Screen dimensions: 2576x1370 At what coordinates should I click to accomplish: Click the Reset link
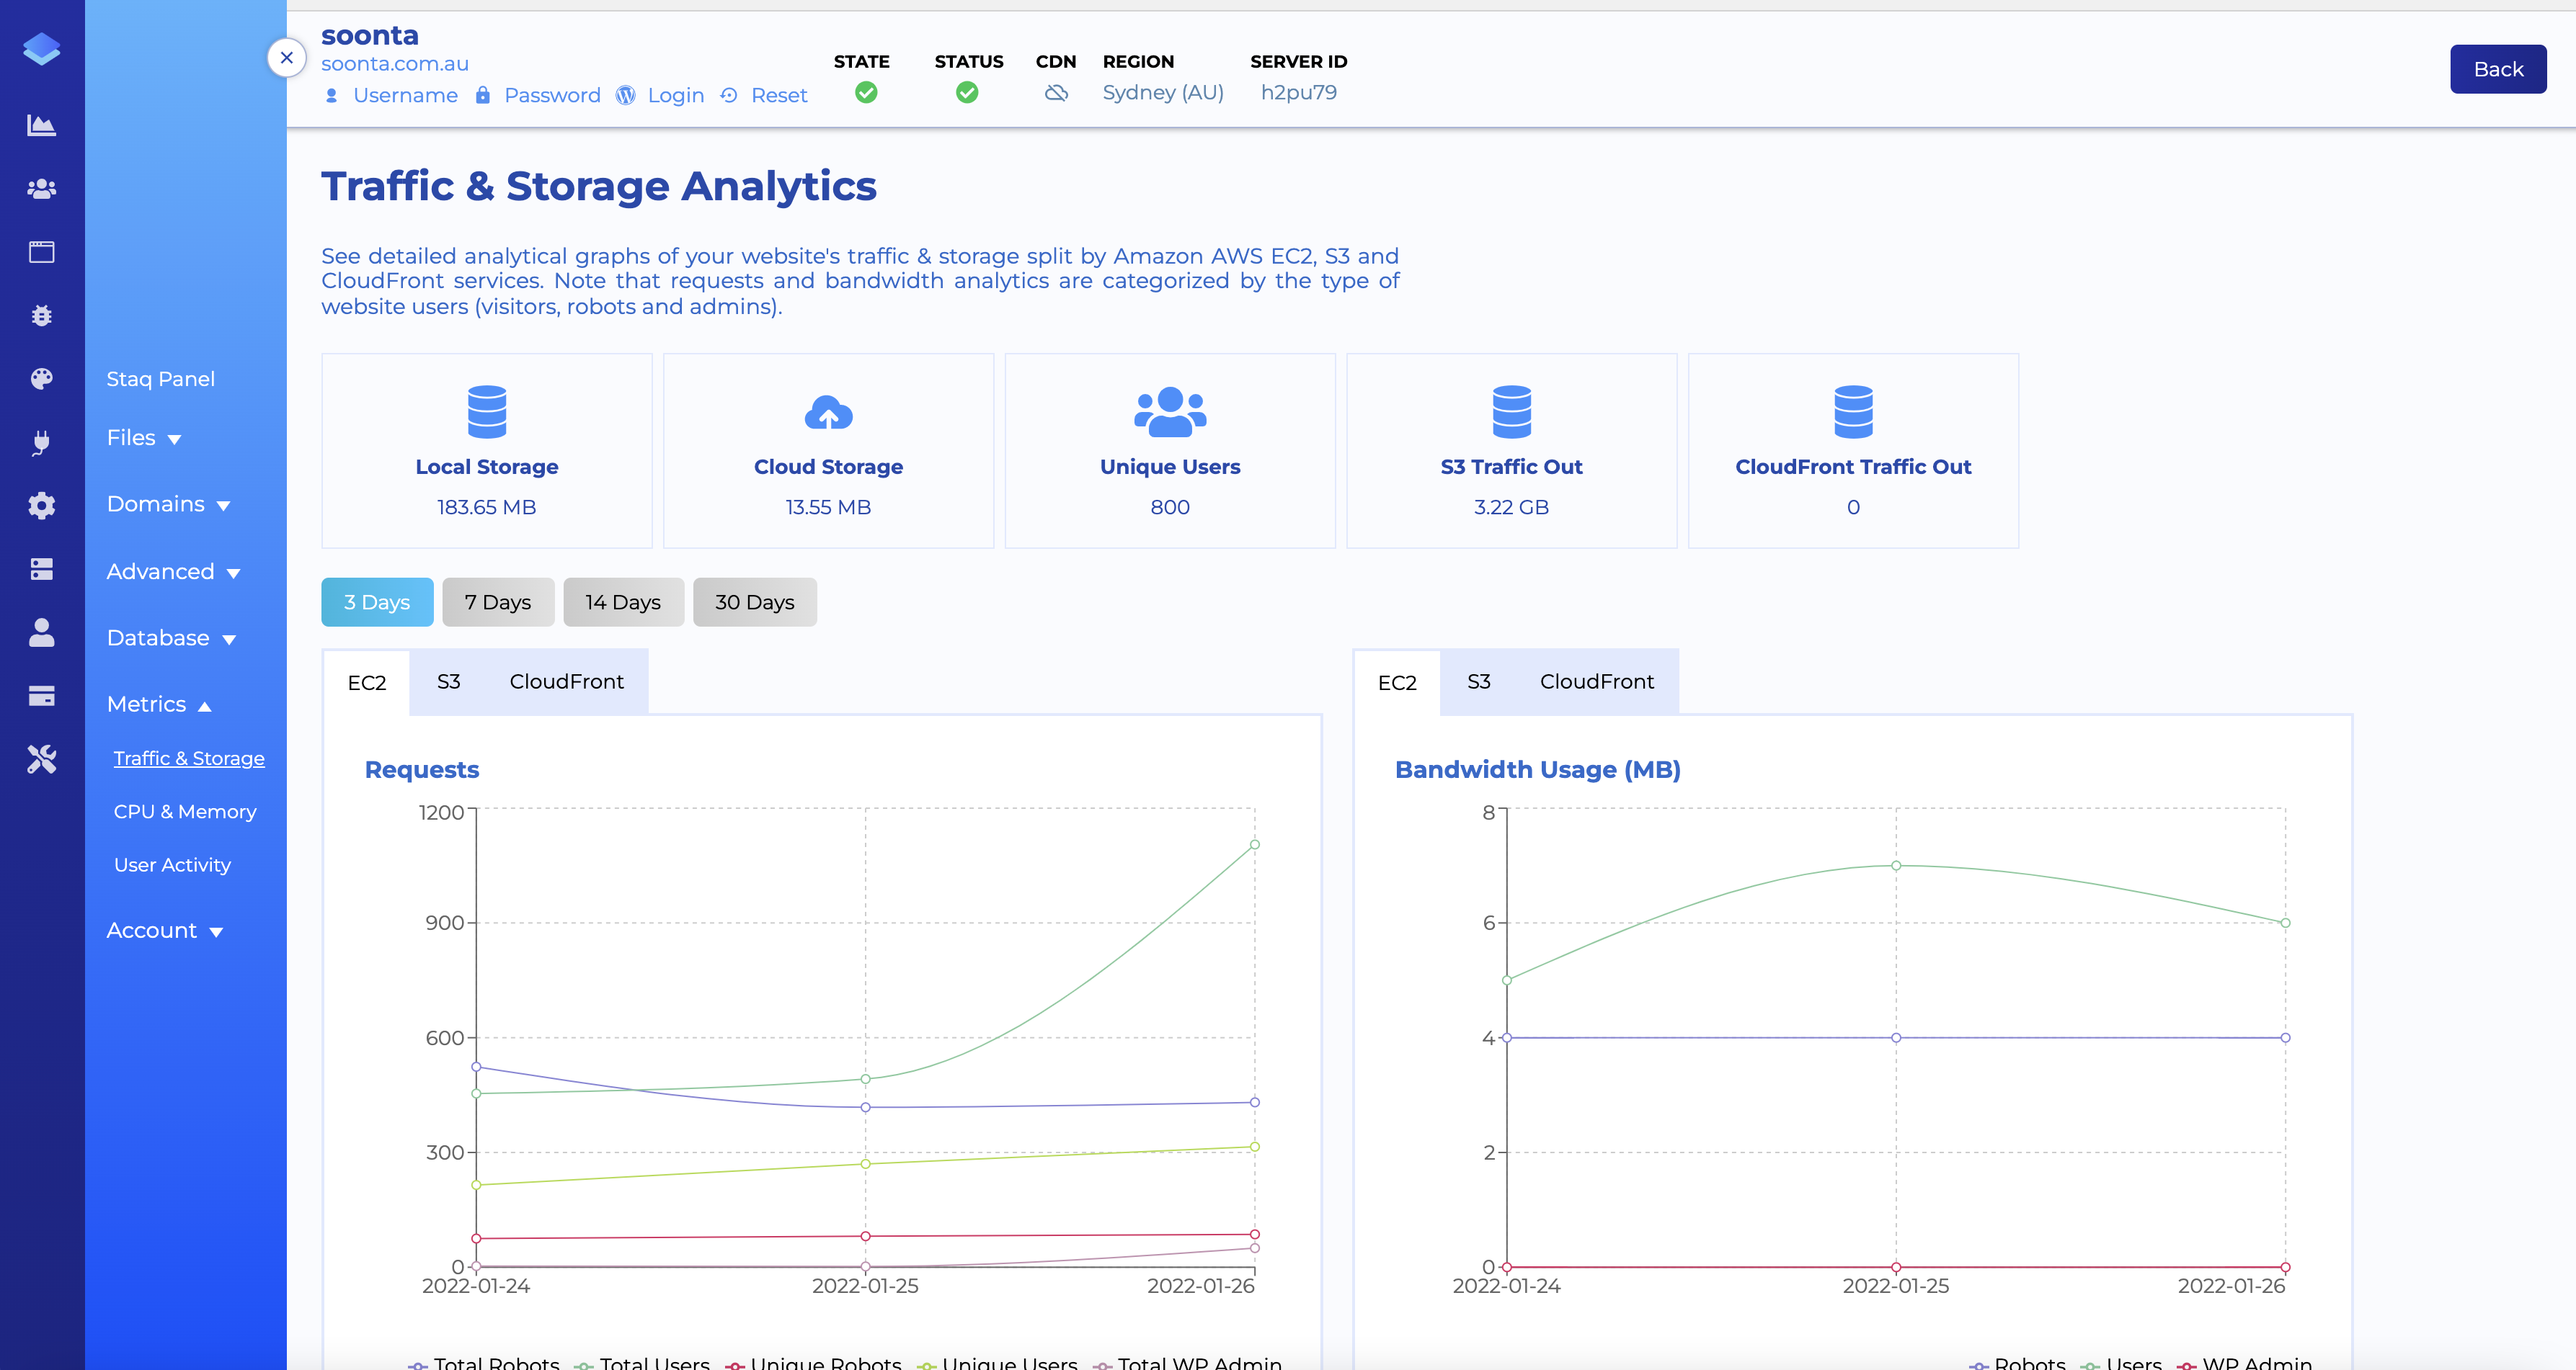(779, 95)
